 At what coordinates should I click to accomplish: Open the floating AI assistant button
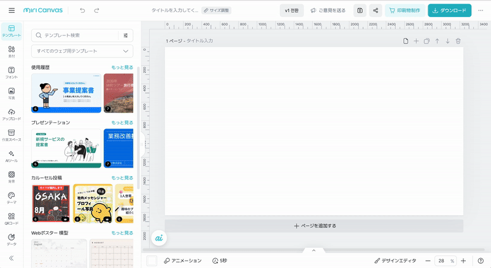coord(158,237)
